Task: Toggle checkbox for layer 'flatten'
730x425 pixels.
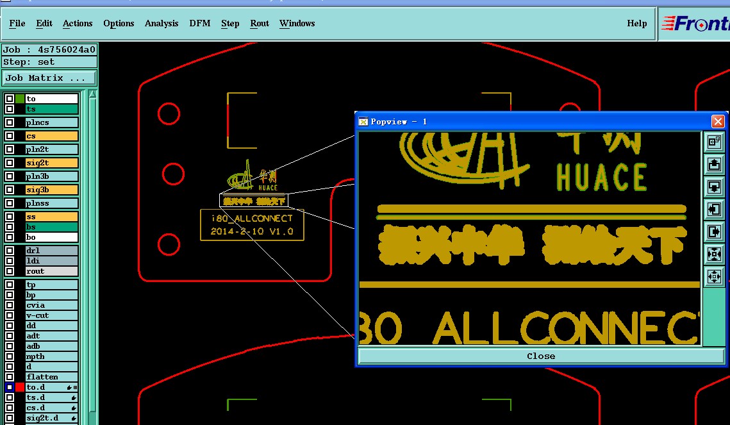Action: (x=10, y=377)
